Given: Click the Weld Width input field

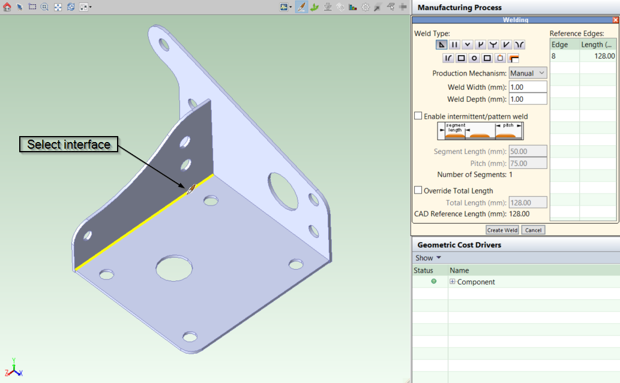Looking at the screenshot, I should pos(528,87).
